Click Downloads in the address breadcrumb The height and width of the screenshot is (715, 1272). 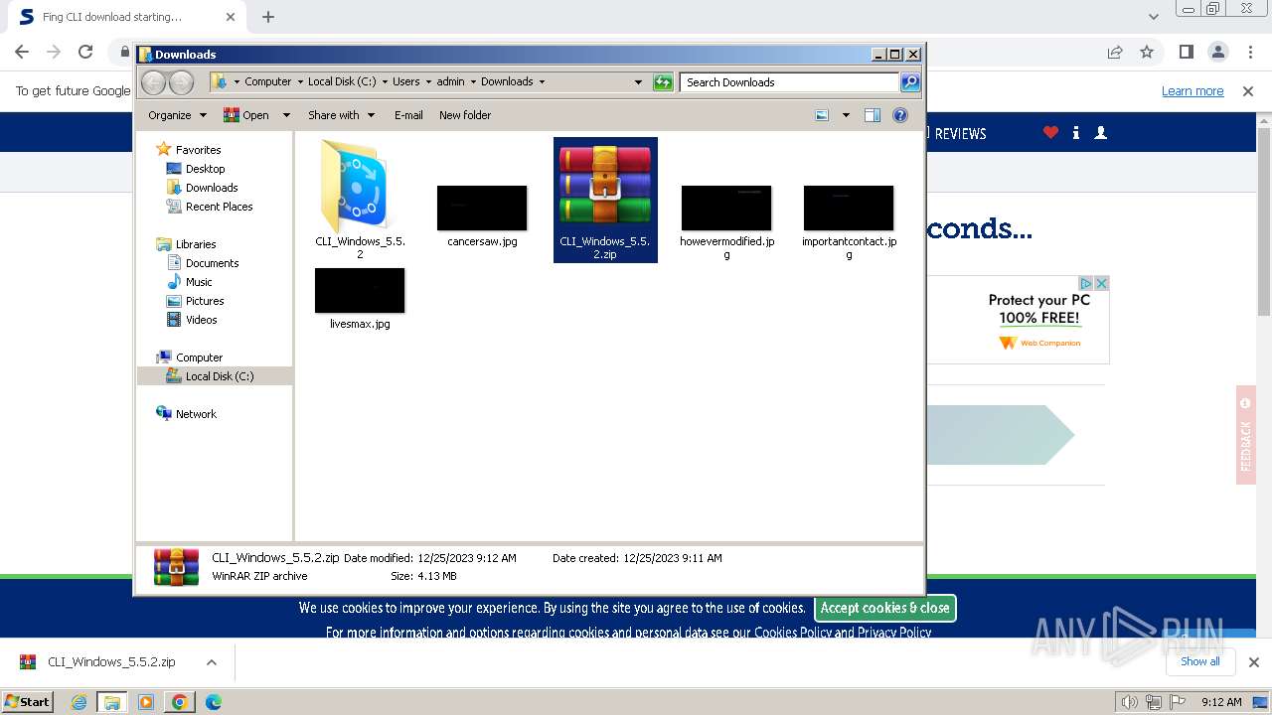[507, 81]
